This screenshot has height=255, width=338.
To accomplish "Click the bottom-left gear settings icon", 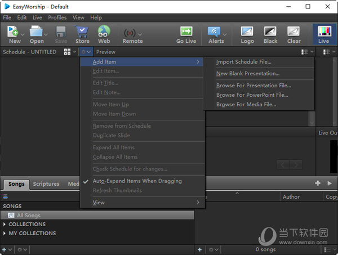I will coord(20,249).
